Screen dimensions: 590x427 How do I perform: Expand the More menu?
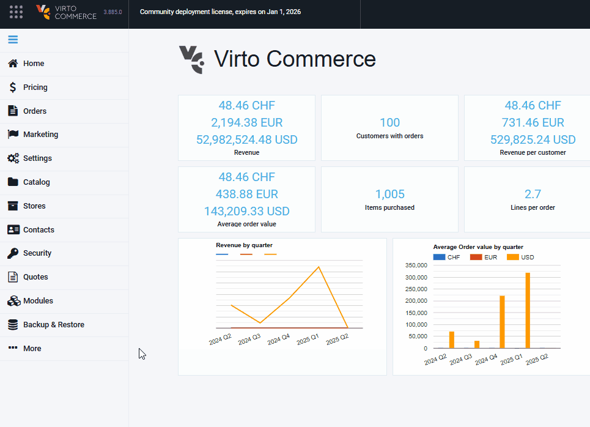pyautogui.click(x=32, y=349)
